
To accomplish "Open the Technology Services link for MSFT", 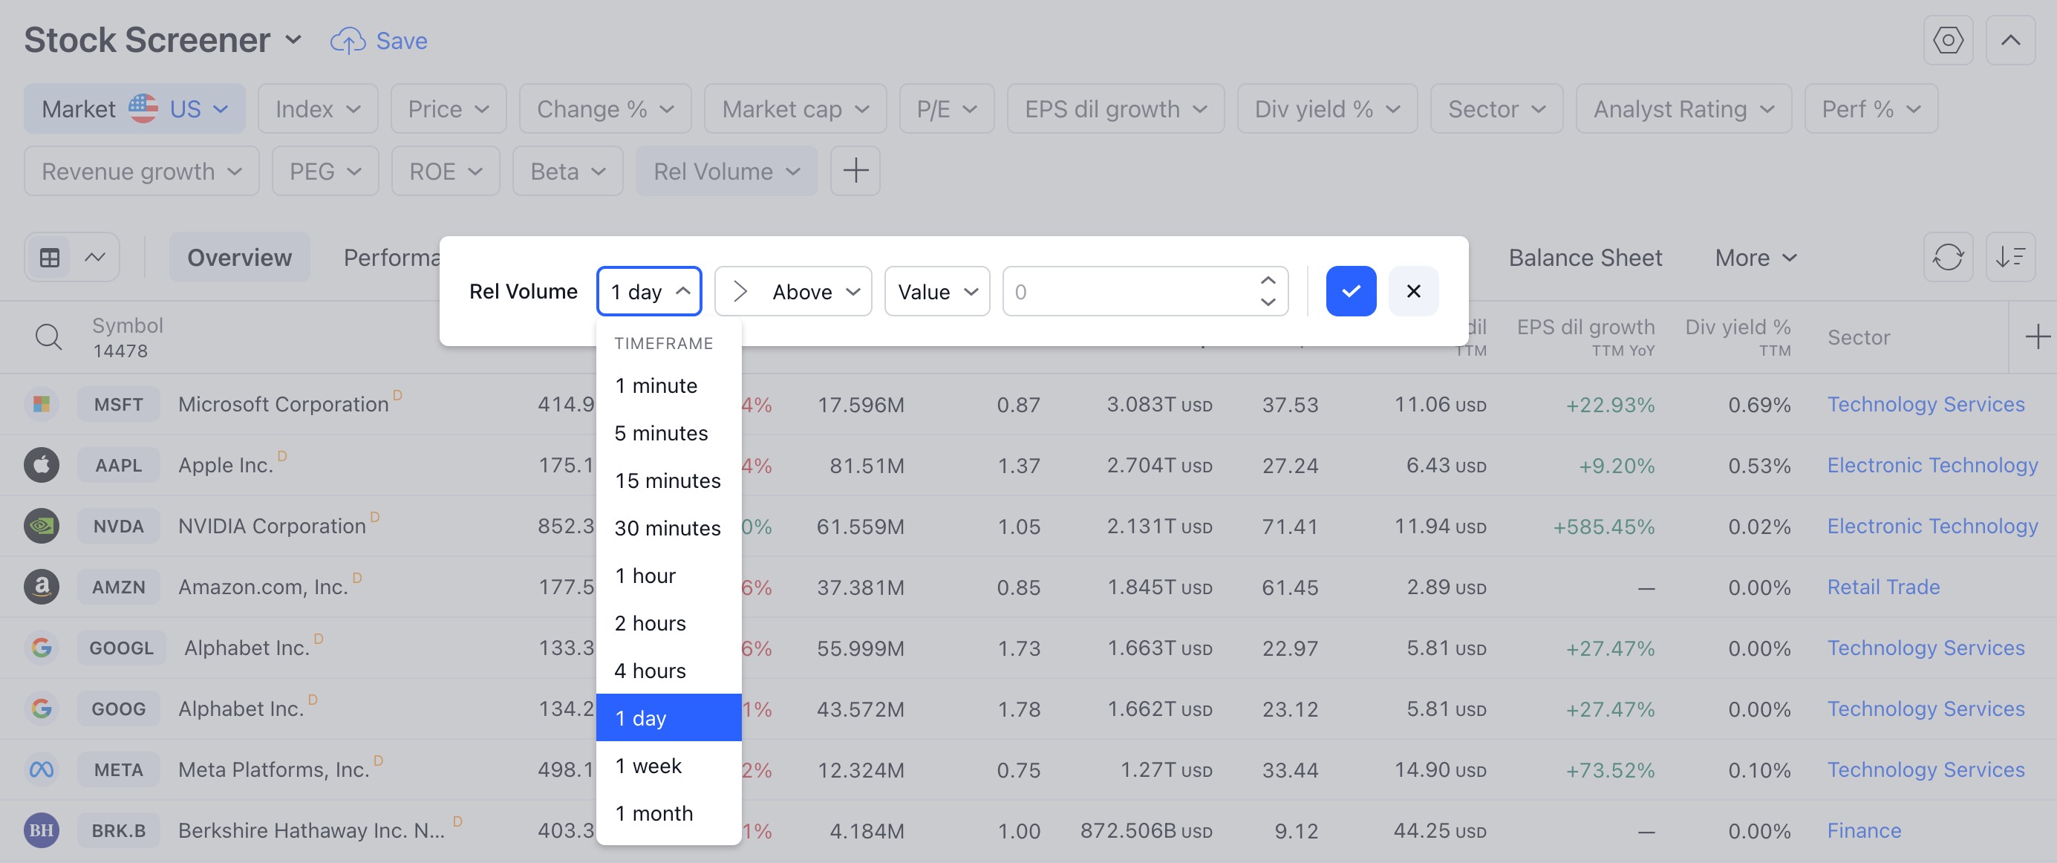I will (x=1926, y=405).
